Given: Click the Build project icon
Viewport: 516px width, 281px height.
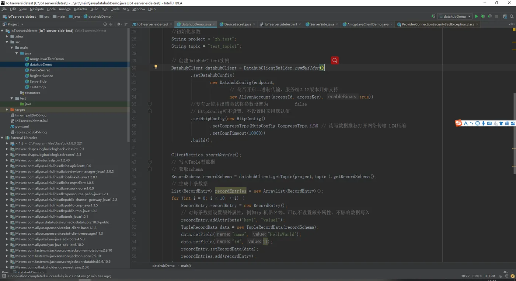Looking at the screenshot, I should click(433, 17).
